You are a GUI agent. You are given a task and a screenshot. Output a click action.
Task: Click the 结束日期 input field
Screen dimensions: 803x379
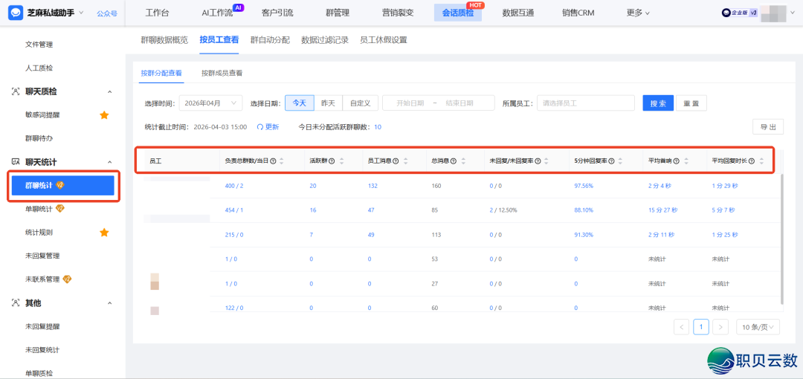459,103
